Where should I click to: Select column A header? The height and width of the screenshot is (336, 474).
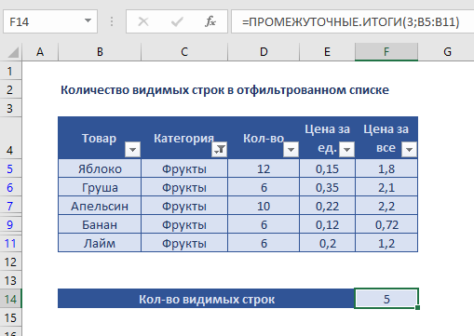[40, 52]
